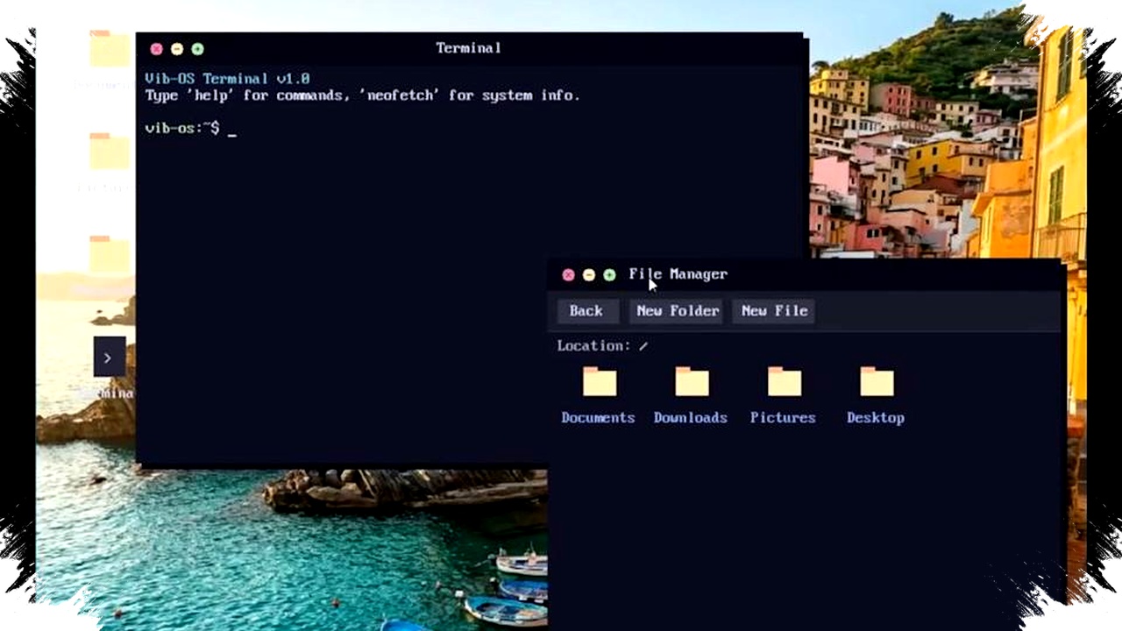Open the Pictures folder icon in File Manager

[784, 382]
